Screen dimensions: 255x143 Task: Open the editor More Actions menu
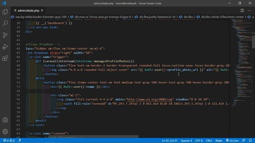(249, 10)
